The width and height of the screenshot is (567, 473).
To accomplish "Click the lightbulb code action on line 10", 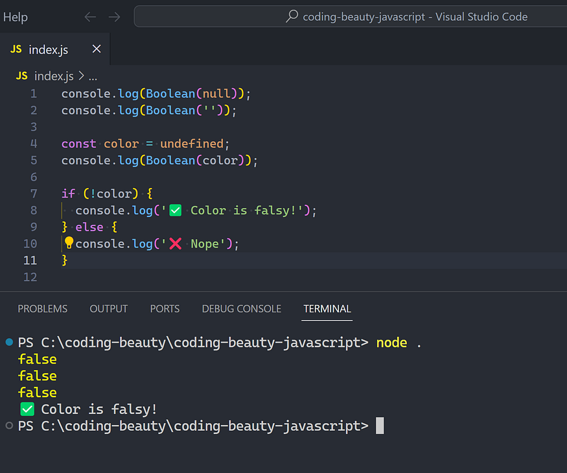I will coord(69,242).
